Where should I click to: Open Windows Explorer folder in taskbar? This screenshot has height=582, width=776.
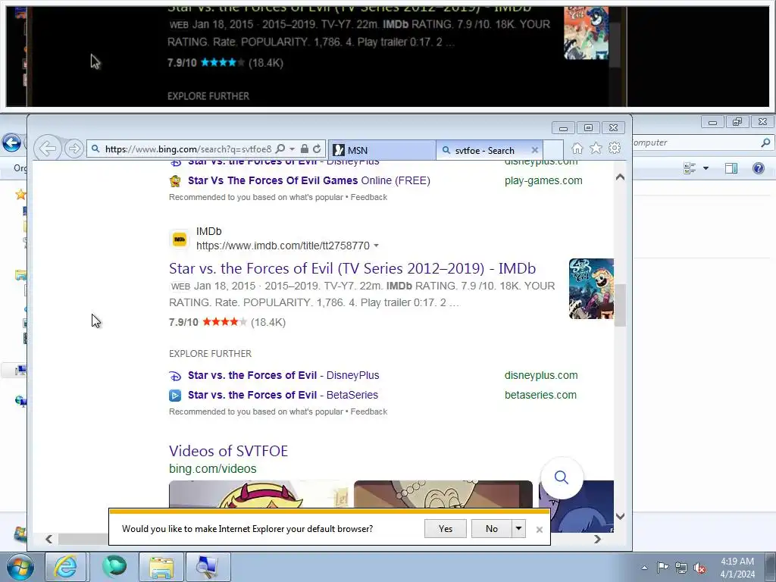point(161,567)
